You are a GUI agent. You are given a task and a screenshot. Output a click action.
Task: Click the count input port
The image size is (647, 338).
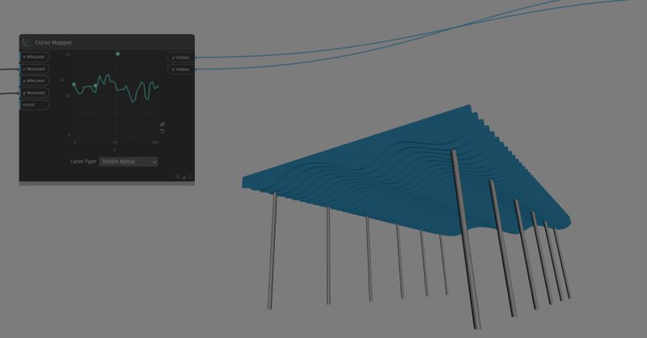[x=34, y=105]
